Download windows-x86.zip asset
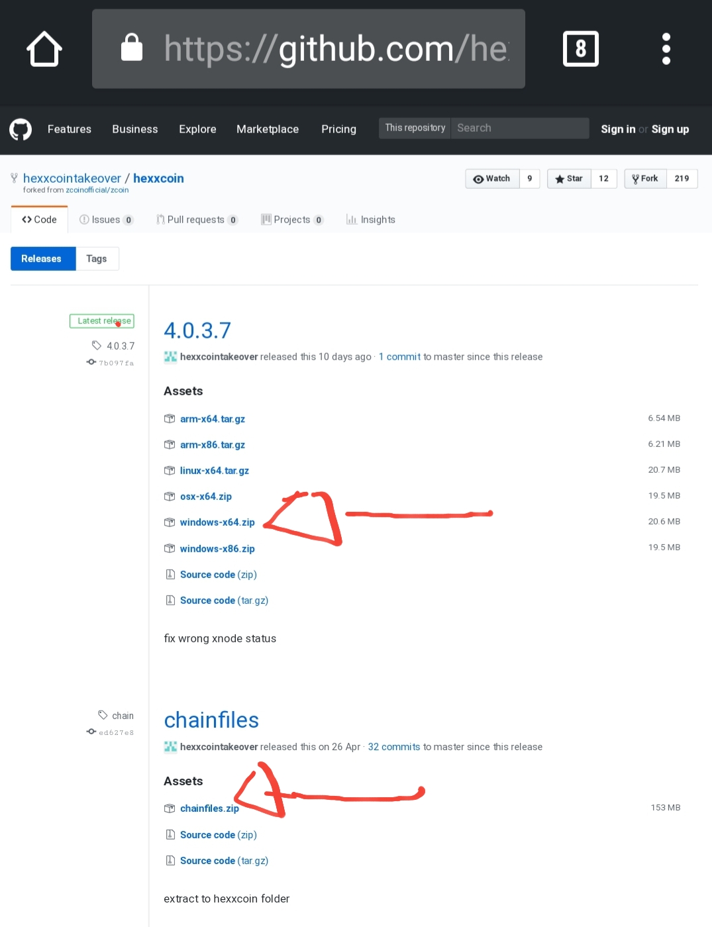The height and width of the screenshot is (927, 712). [x=217, y=549]
